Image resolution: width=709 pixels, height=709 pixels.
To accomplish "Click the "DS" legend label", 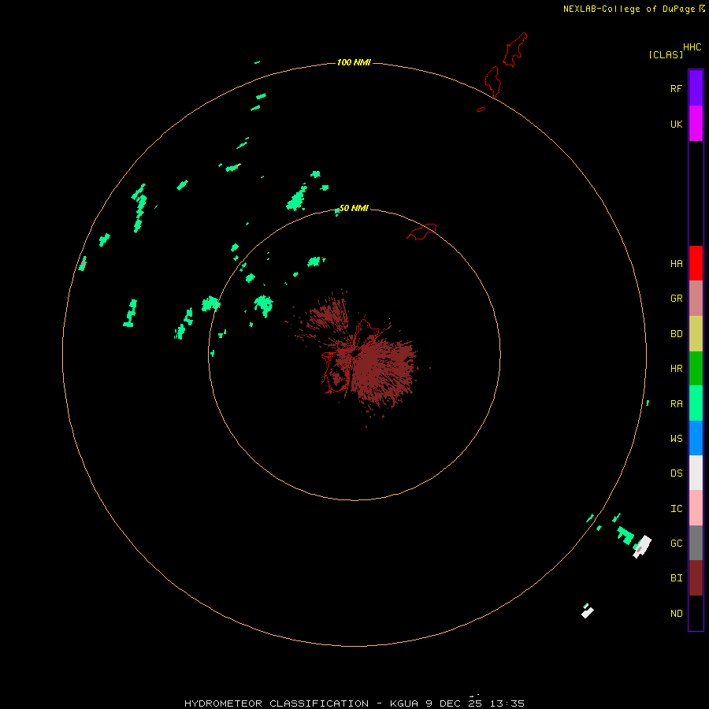I will [676, 473].
